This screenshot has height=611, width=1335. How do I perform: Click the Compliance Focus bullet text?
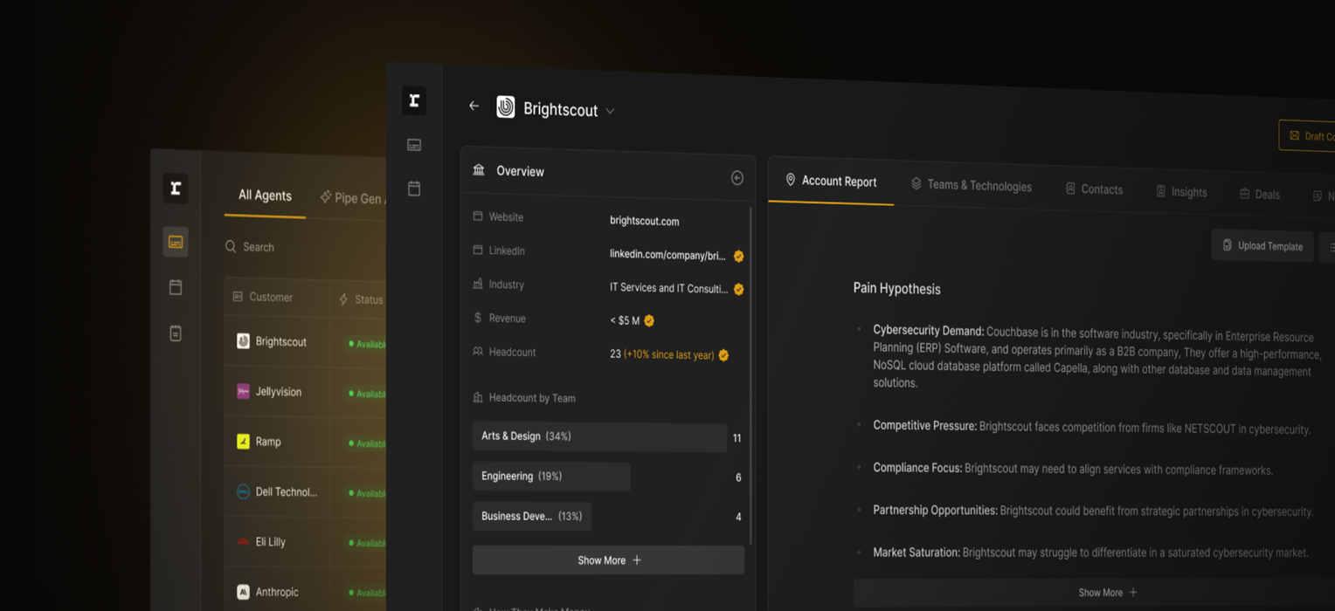tap(1072, 469)
